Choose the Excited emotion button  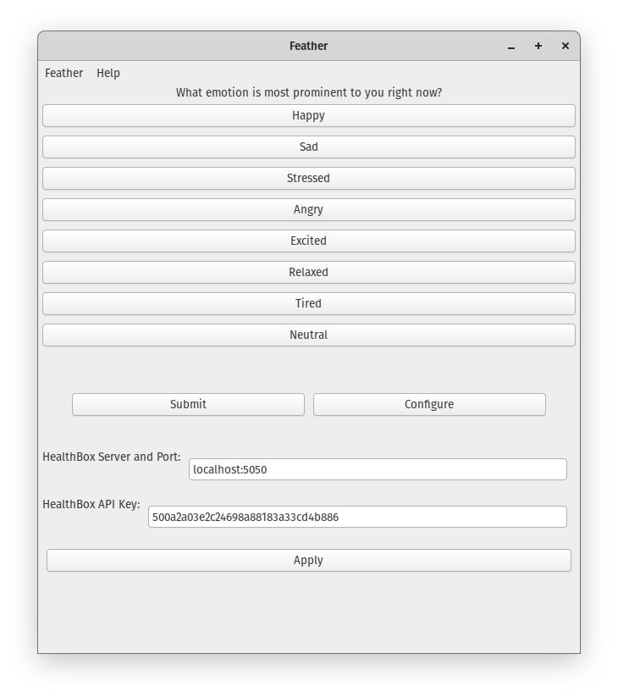click(x=308, y=241)
